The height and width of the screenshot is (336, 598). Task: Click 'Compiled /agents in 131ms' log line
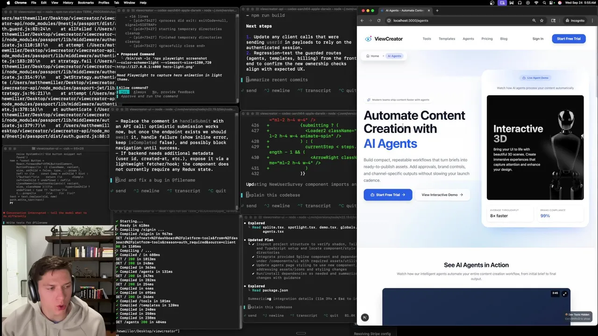[x=146, y=272]
